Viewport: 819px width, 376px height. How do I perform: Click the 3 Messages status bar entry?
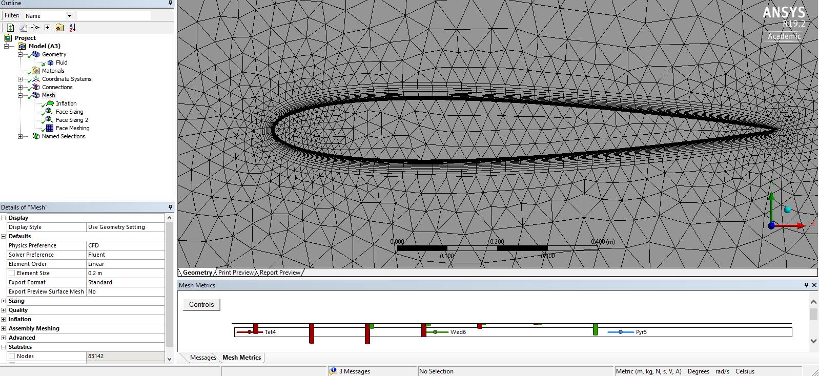pyautogui.click(x=354, y=371)
